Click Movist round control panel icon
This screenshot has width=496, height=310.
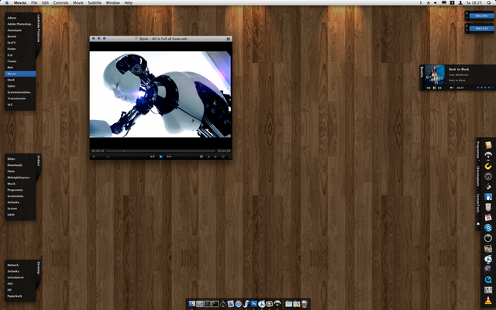tap(201, 157)
